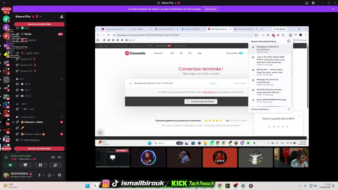Open headphone output options arrow

(x=54, y=175)
